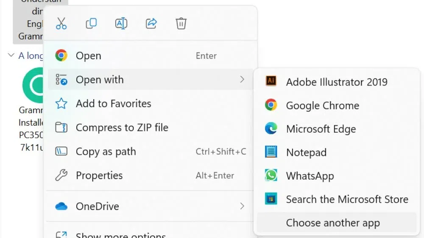Expand the Open with submenu arrow

click(x=242, y=80)
